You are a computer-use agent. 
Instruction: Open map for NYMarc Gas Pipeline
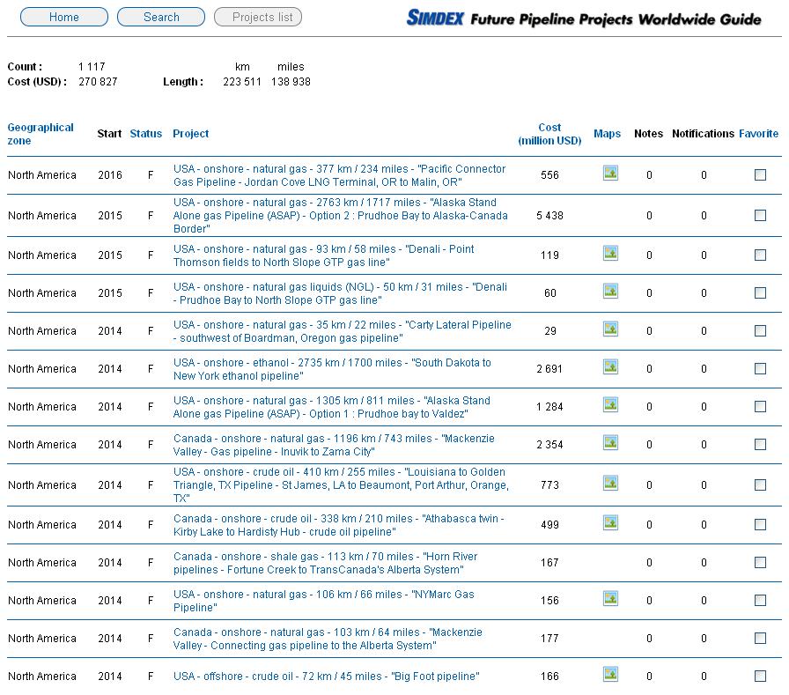coord(610,598)
